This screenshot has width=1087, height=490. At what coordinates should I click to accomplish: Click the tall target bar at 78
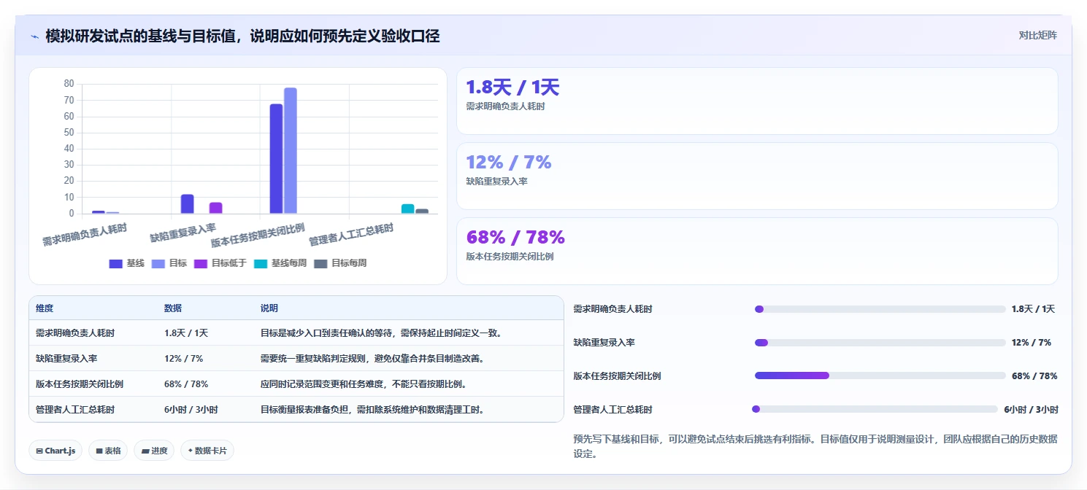(x=291, y=150)
